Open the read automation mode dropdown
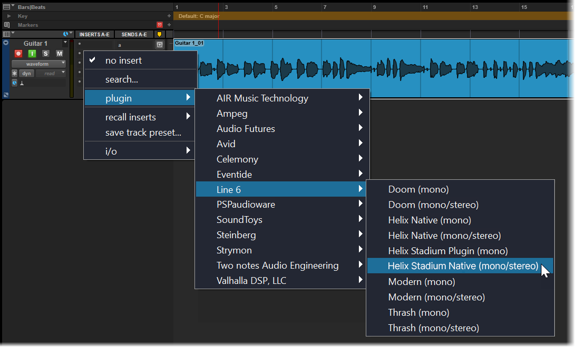This screenshot has width=575, height=347. (x=51, y=74)
